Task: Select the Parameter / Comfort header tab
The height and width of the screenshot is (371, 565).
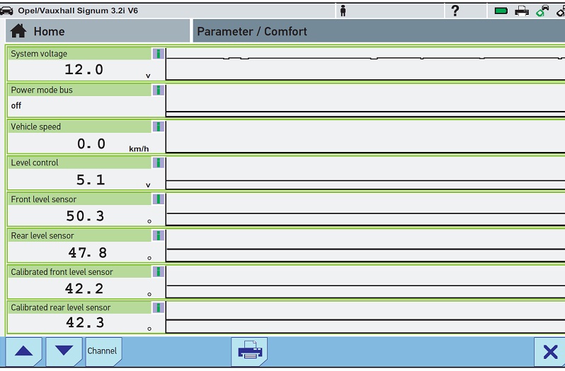Action: [378, 31]
